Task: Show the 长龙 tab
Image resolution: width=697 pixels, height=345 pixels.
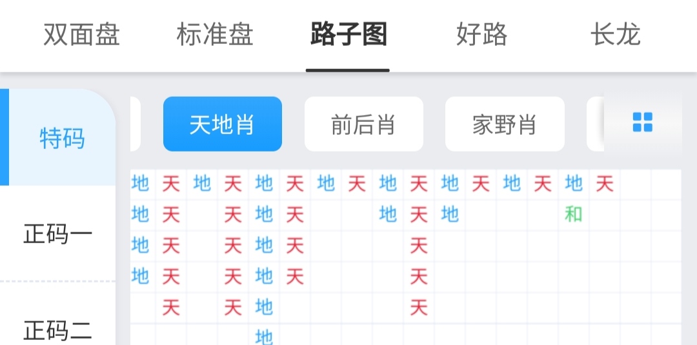Action: tap(615, 35)
